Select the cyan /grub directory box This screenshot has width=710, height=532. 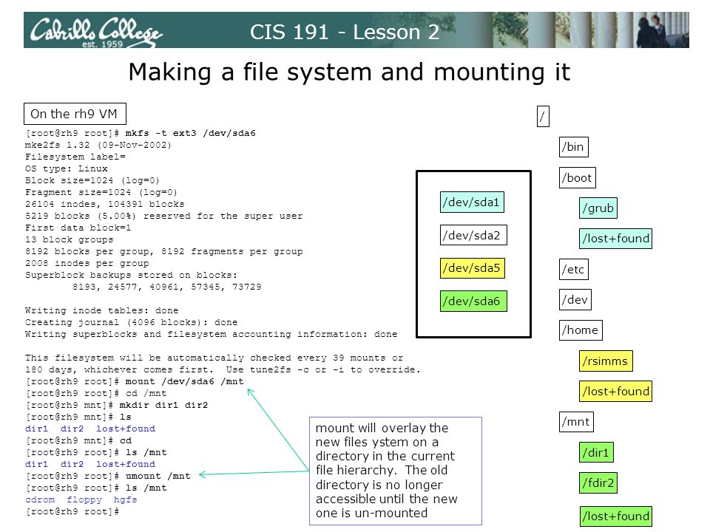pos(598,208)
